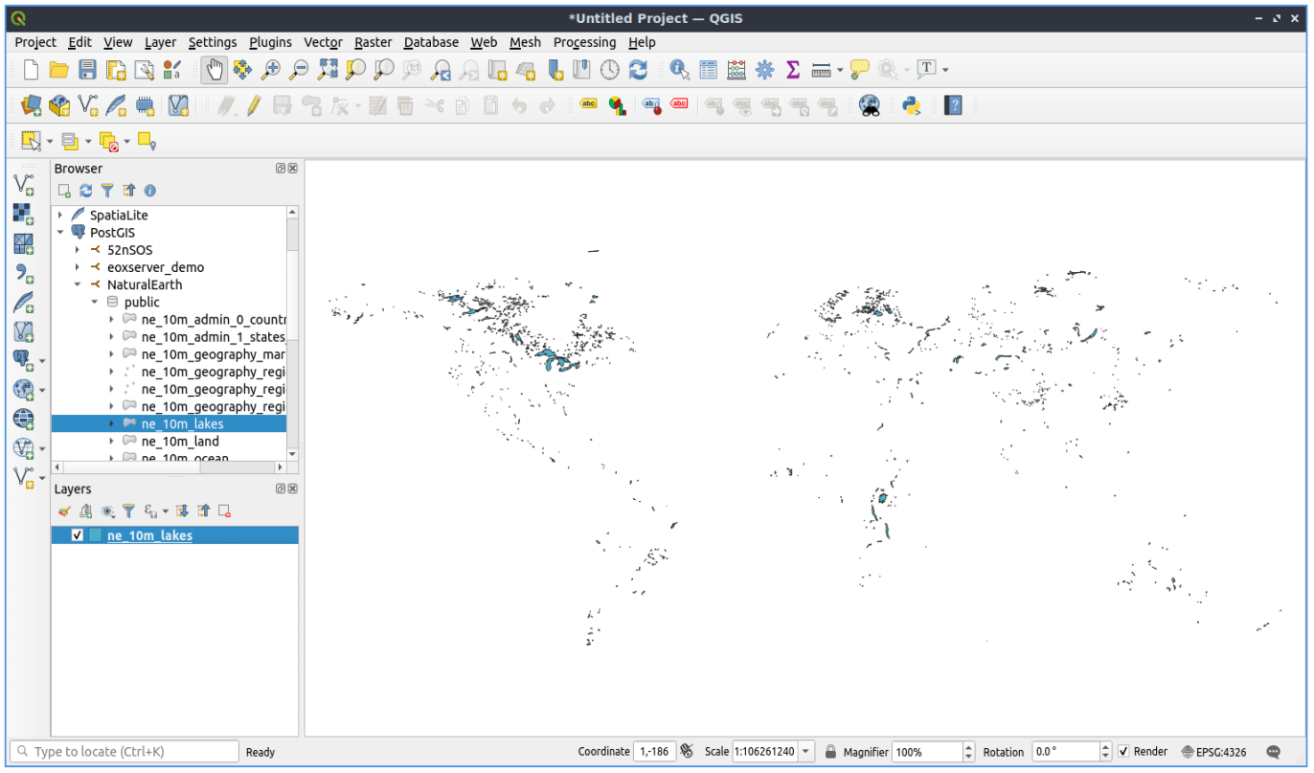Toggle the Render checkbox in status bar
This screenshot has height=773, width=1314.
pyautogui.click(x=1123, y=752)
